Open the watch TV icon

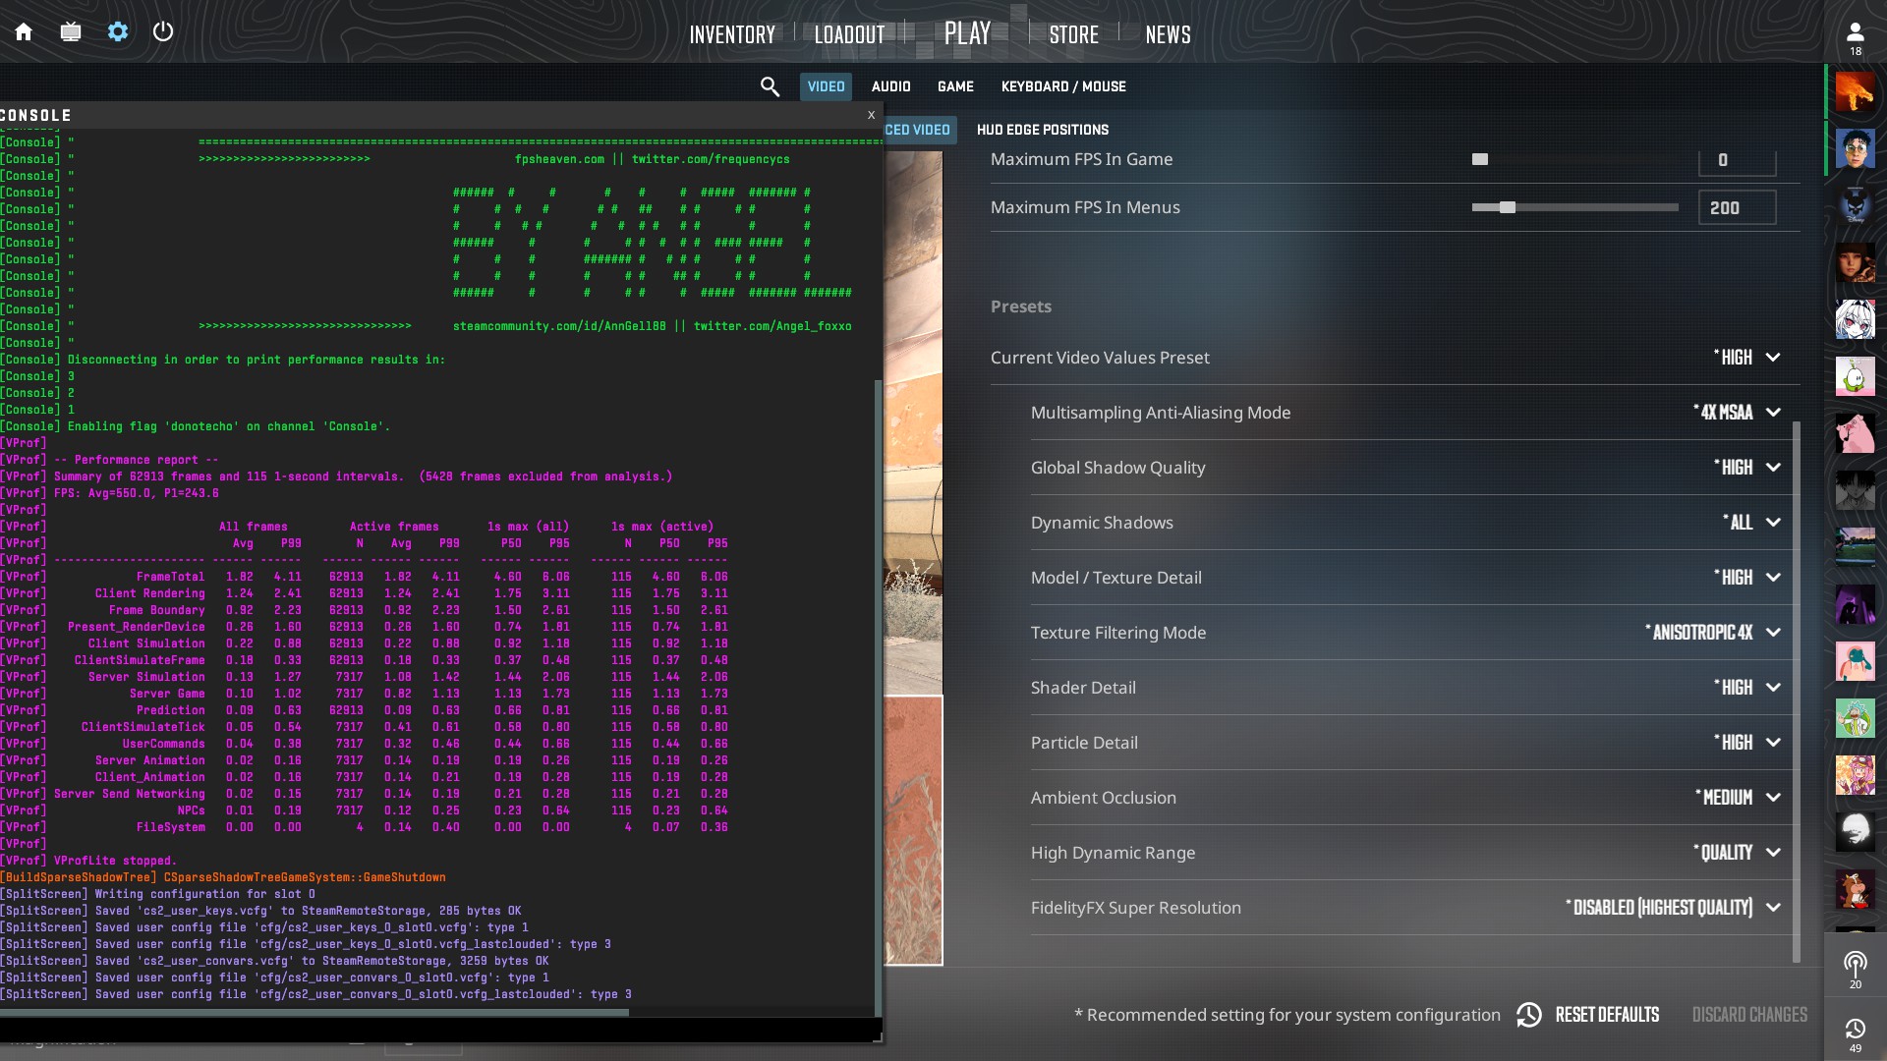[x=71, y=32]
